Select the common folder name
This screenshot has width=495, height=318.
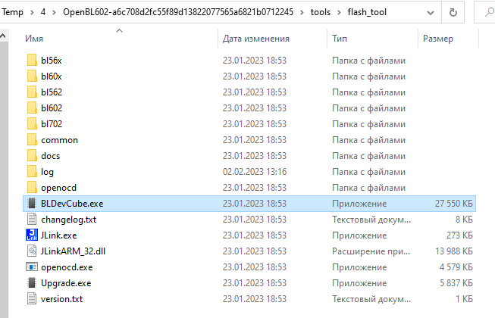click(x=59, y=140)
